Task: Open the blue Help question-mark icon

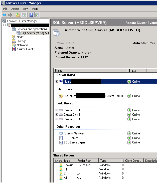Action: click(x=31, y=15)
